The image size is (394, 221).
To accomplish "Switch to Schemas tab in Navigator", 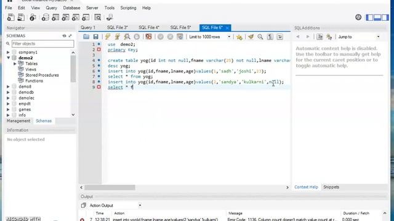I will coord(44,121).
